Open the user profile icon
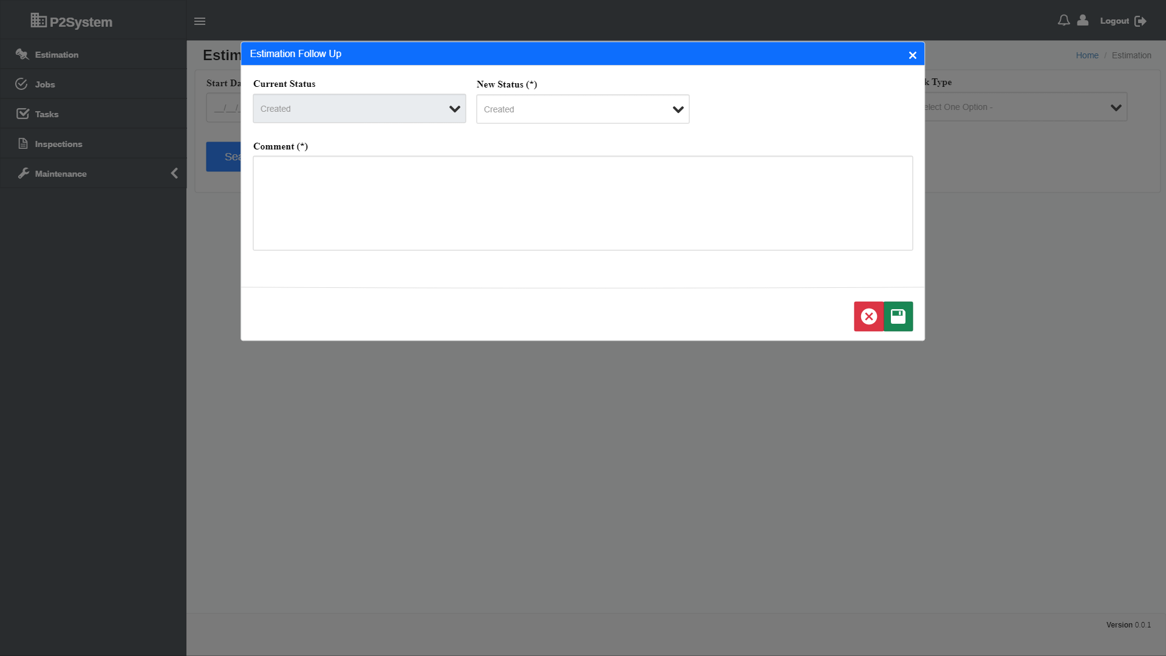The height and width of the screenshot is (656, 1166). 1083,21
